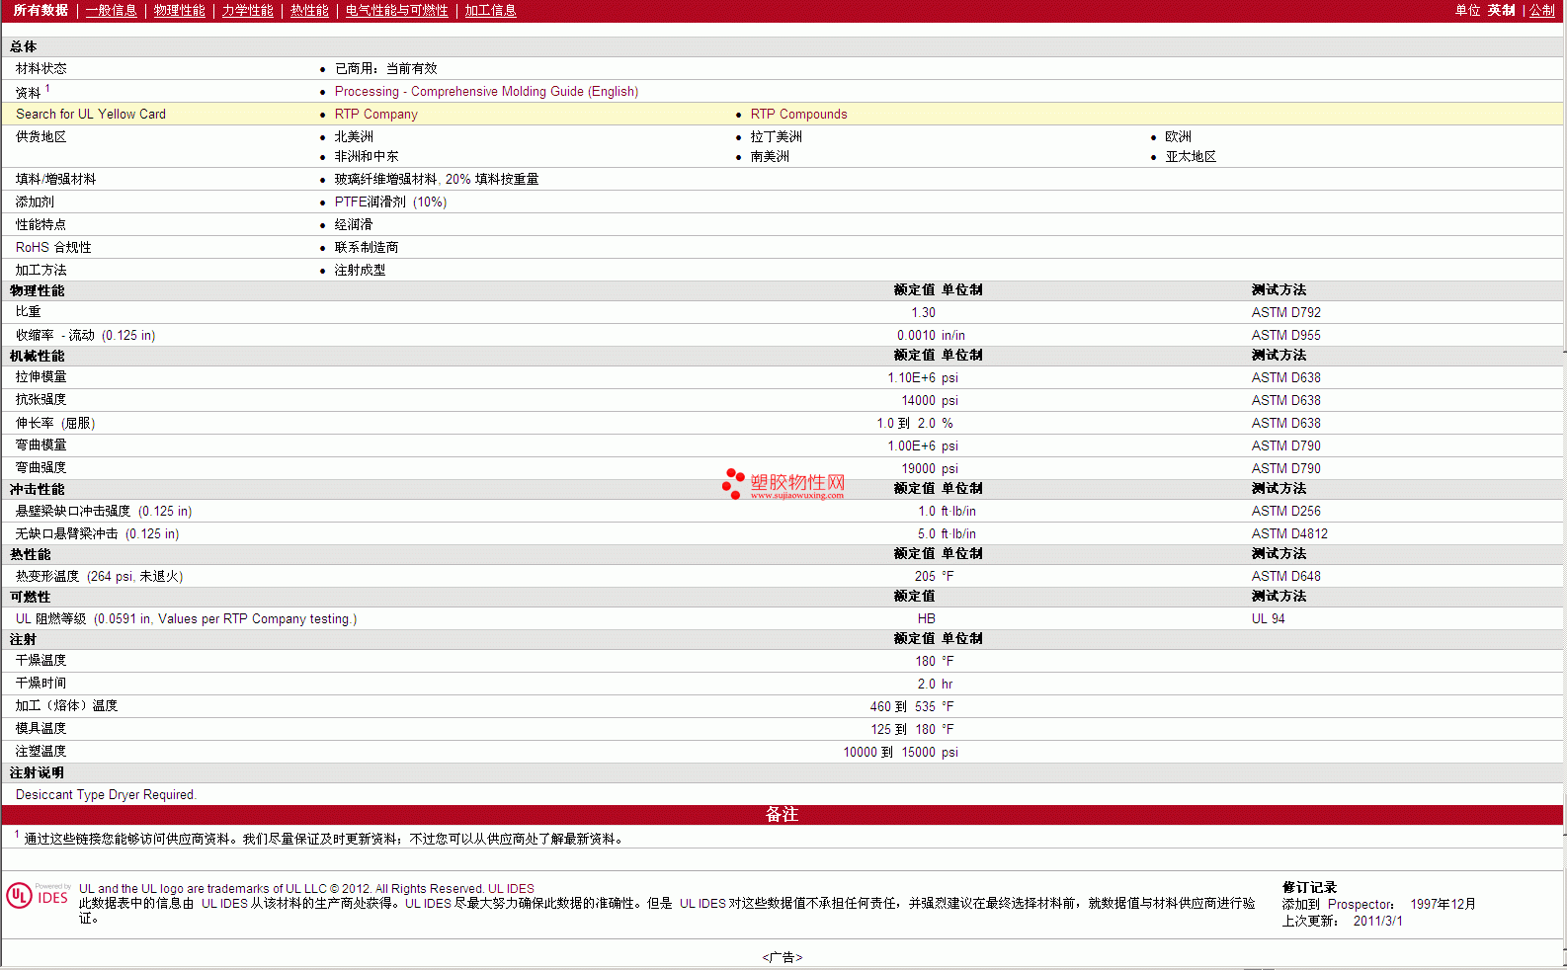Click 干燥温度 value 180
This screenshot has width=1567, height=970.
coord(925,661)
